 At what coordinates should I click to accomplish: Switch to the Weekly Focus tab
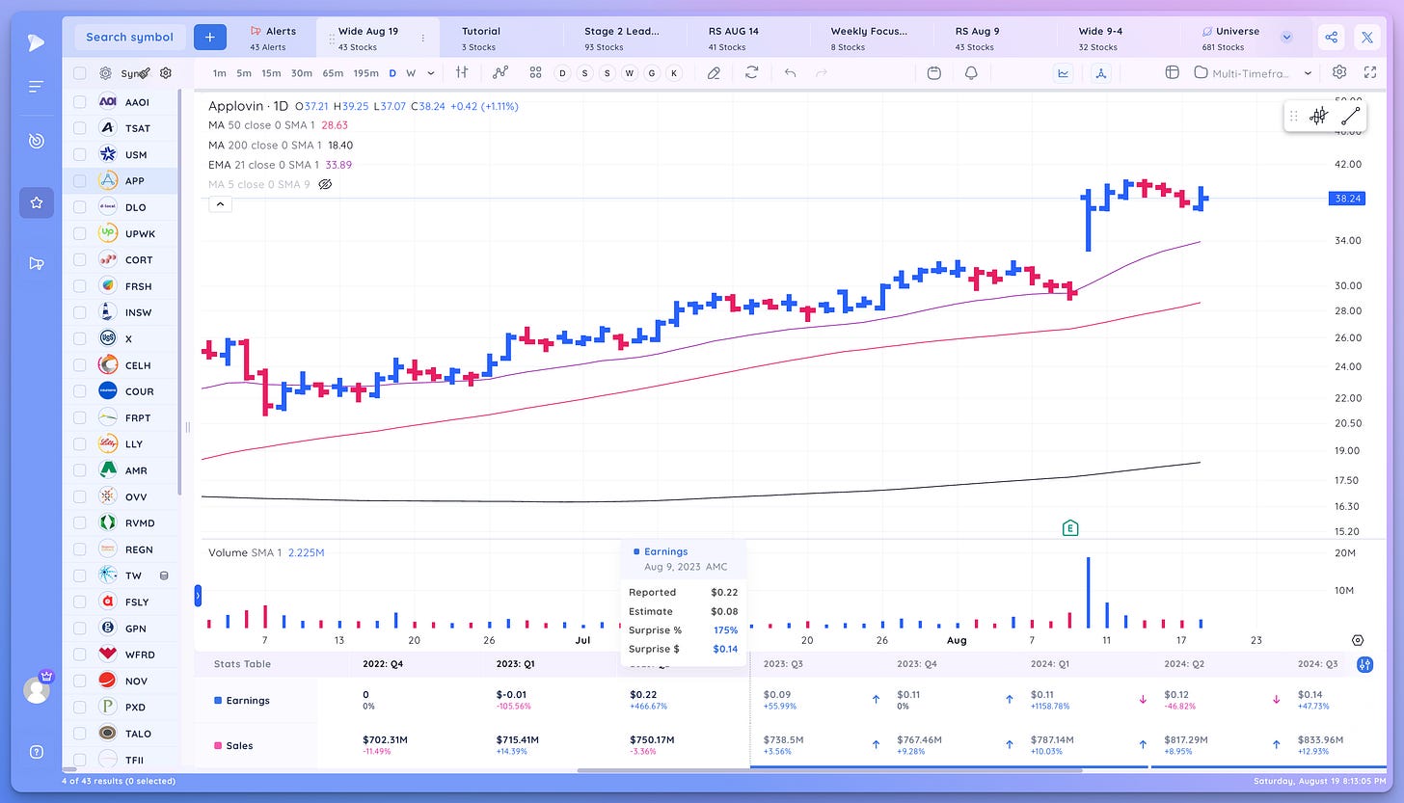[x=868, y=38]
